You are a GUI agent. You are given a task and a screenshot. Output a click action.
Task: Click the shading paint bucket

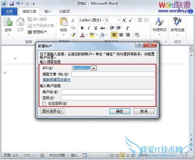tap(102, 35)
